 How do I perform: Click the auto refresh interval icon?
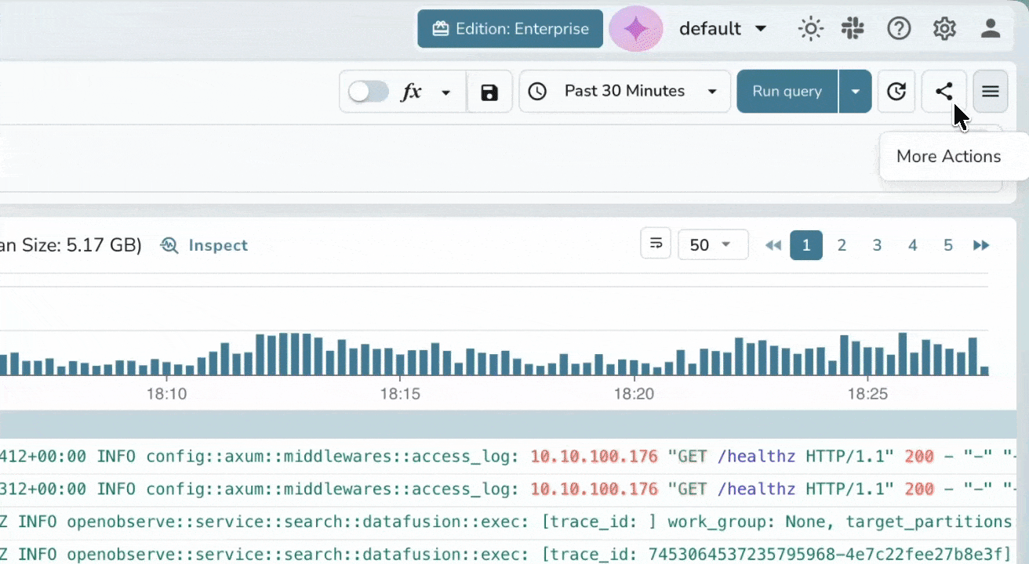point(896,92)
